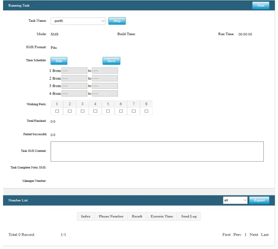Click the Phone Number column header

tap(111, 216)
